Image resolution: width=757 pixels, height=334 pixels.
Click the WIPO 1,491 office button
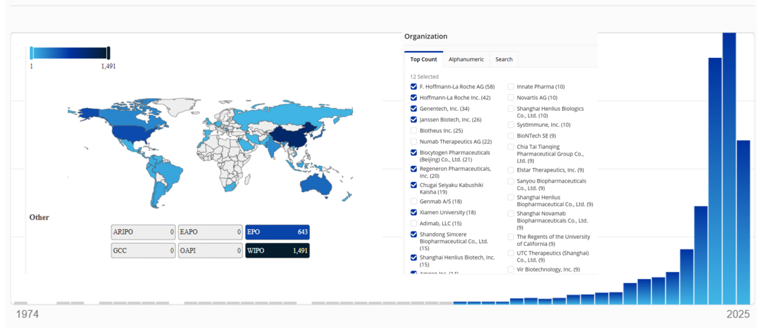coord(277,251)
